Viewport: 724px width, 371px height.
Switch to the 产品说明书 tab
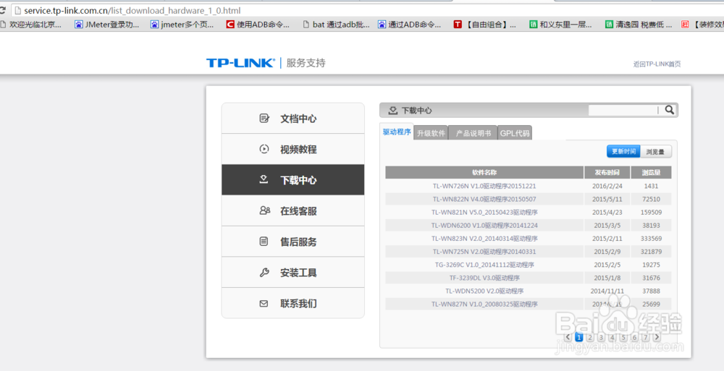(x=473, y=133)
